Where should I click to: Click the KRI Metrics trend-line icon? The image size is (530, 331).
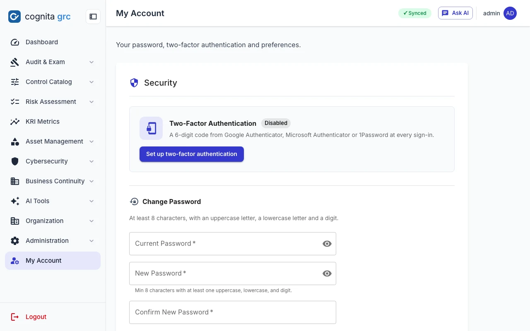click(x=15, y=122)
